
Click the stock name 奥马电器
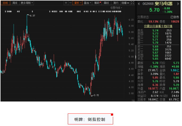point(164,4)
